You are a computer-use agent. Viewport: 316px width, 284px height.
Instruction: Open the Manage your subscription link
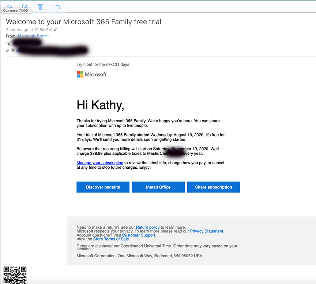click(x=100, y=163)
